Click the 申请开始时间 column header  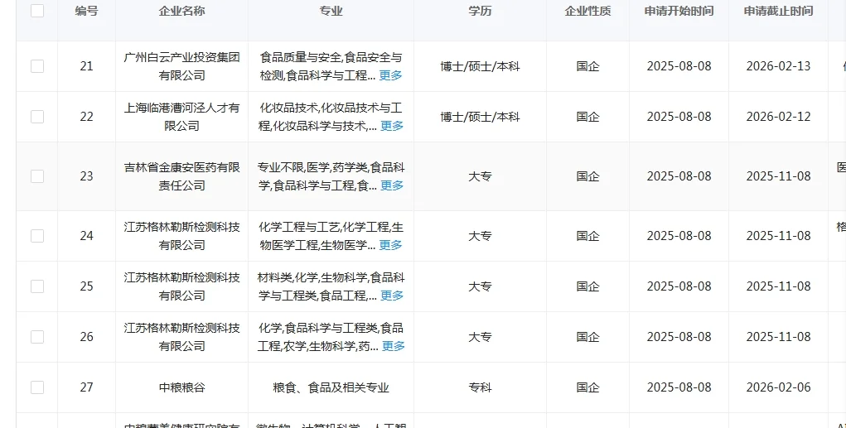[x=679, y=11]
